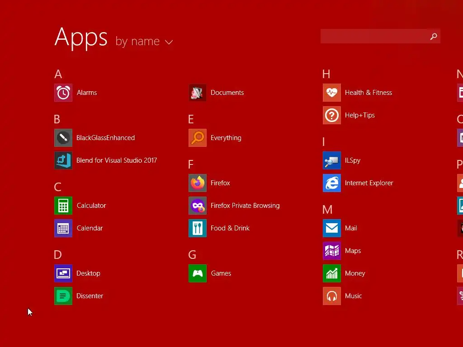This screenshot has height=347, width=463.
Task: Launch BlackGlassEnhanced via its icon
Action: pos(63,138)
